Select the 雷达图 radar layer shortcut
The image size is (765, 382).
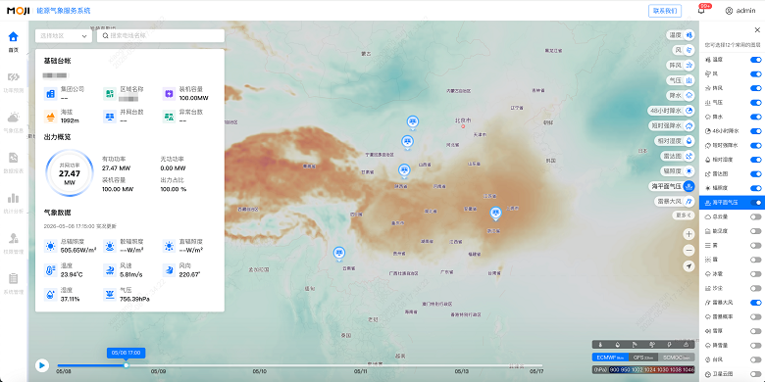[x=678, y=157]
